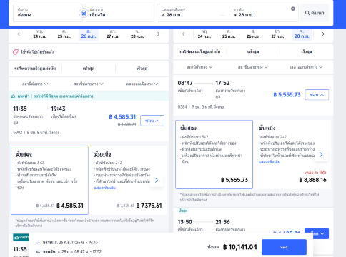Click the blue booking button beside the ฿10,141.04 total

[x=284, y=247]
